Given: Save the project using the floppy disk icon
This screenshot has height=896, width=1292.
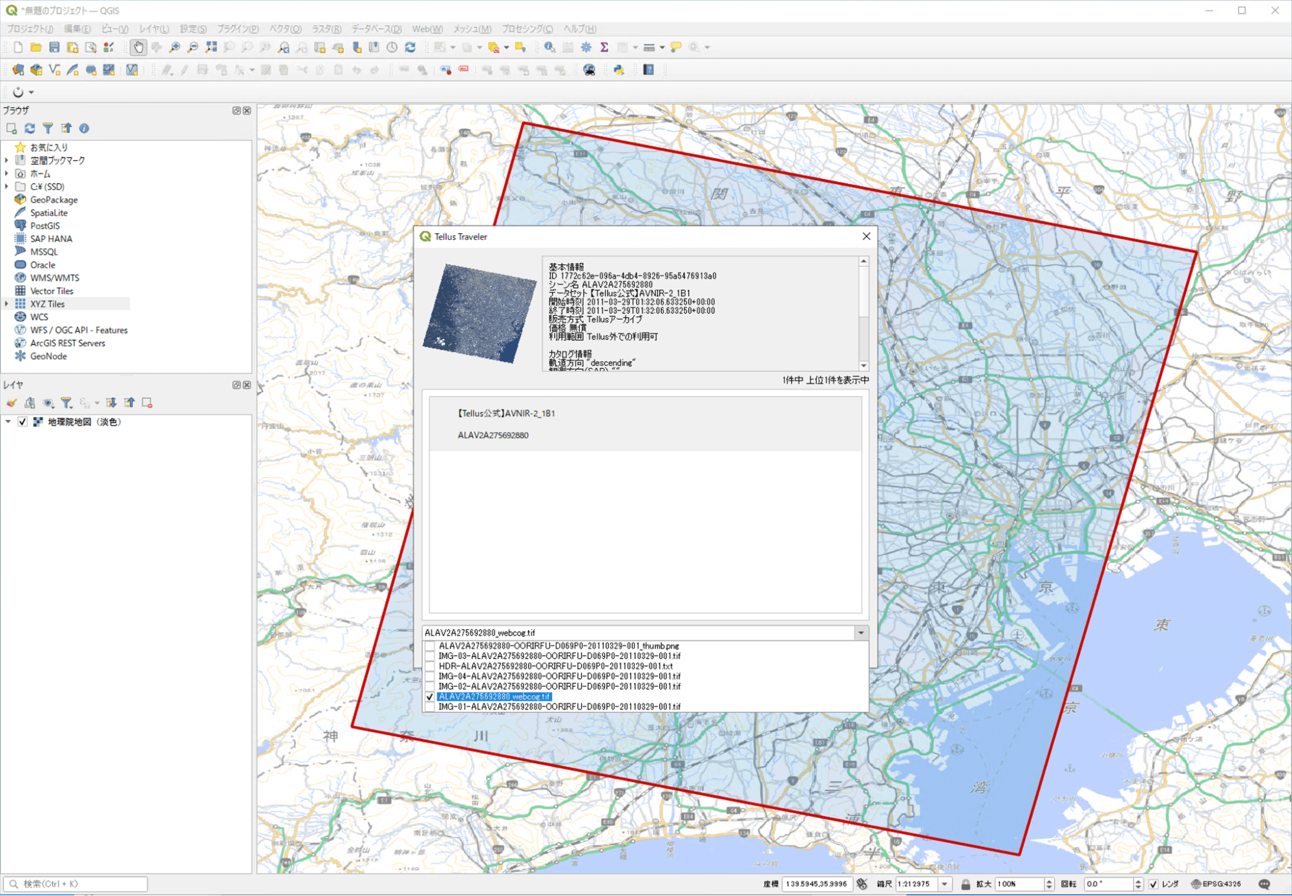Looking at the screenshot, I should click(x=54, y=47).
